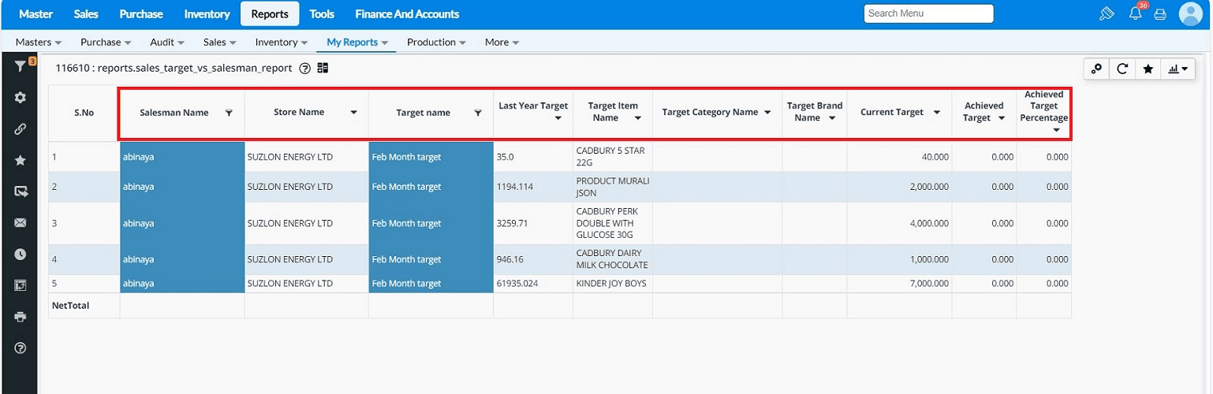Open the chart type dropdown
Screen dimensions: 1213x394
[x=1178, y=69]
